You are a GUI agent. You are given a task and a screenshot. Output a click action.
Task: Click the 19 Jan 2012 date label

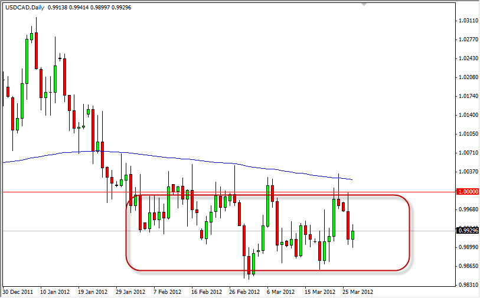click(x=93, y=292)
